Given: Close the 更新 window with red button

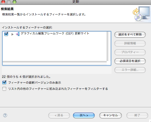Looking at the screenshot, I should (3, 2).
